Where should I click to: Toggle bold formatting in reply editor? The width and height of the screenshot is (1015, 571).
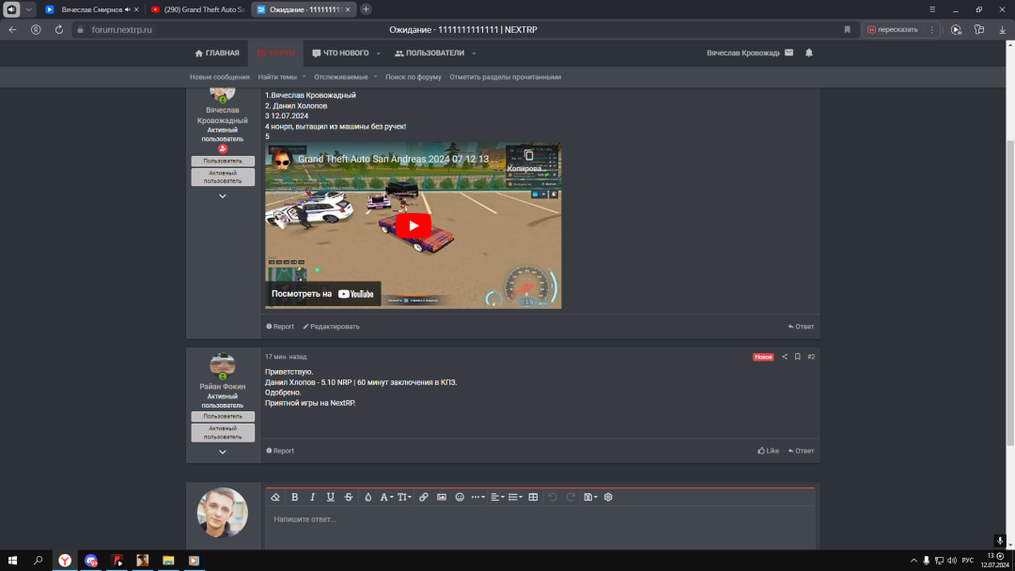(x=294, y=498)
